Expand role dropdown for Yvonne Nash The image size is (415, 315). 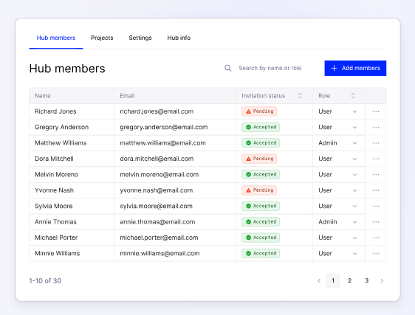pos(354,190)
